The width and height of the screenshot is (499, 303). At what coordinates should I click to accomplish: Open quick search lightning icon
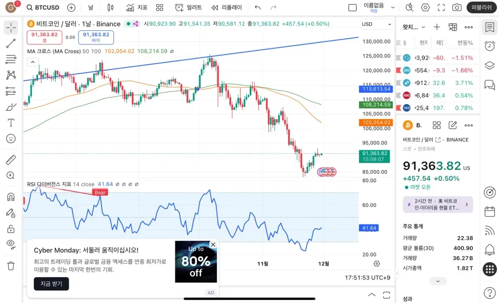(410, 7)
